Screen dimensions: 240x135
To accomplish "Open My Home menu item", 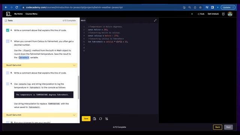I will [18, 14].
